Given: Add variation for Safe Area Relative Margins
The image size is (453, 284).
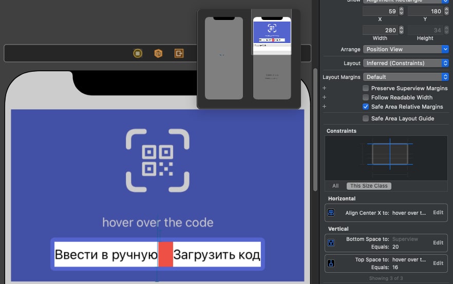Looking at the screenshot, I should coord(325,107).
